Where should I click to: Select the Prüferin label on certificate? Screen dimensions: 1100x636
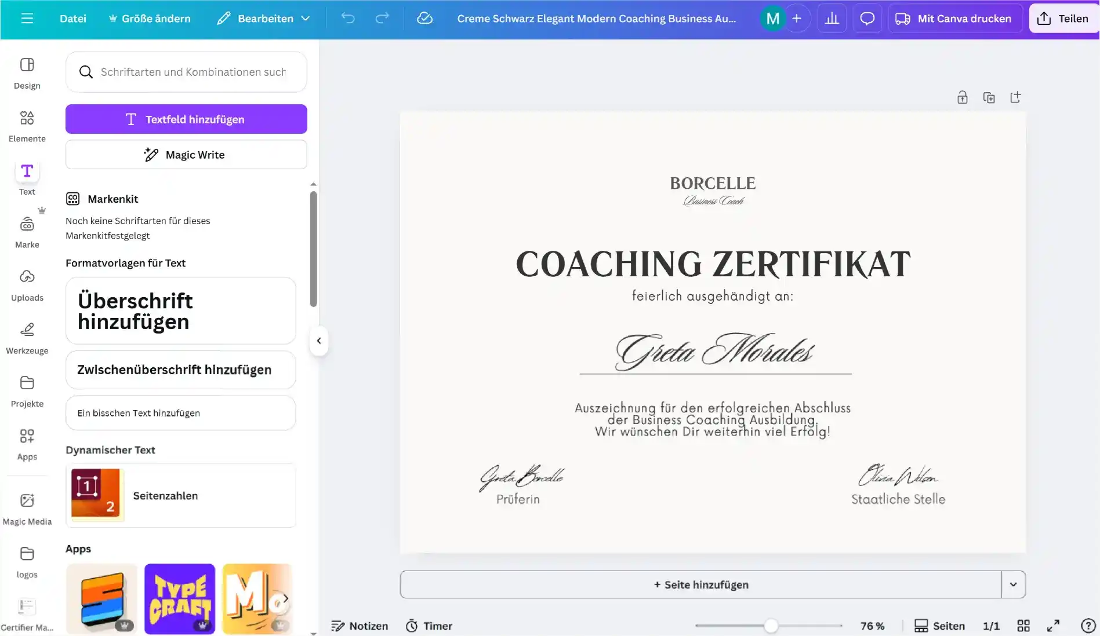518,499
